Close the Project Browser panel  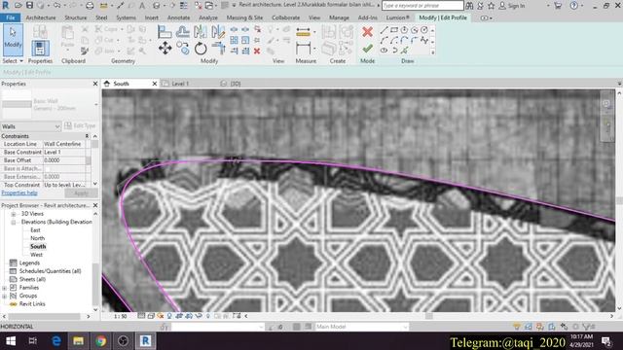[x=95, y=205]
